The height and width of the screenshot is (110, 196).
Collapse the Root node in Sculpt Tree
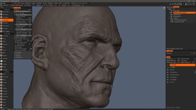pos(167,9)
